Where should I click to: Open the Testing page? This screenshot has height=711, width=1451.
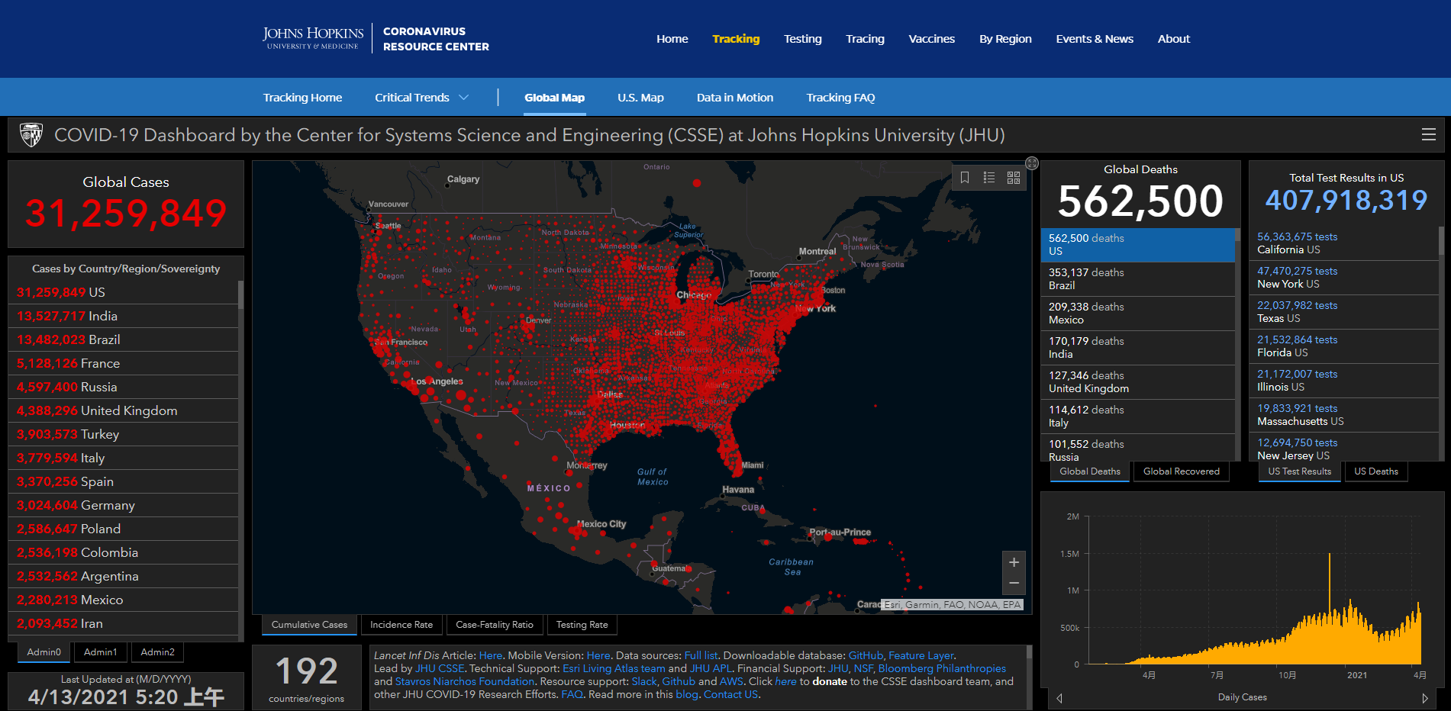point(802,39)
